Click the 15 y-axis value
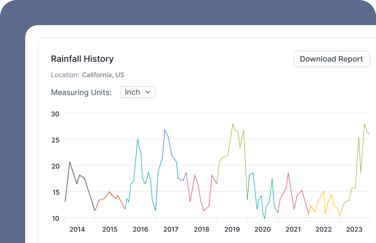Image resolution: width=376 pixels, height=243 pixels. tap(56, 192)
